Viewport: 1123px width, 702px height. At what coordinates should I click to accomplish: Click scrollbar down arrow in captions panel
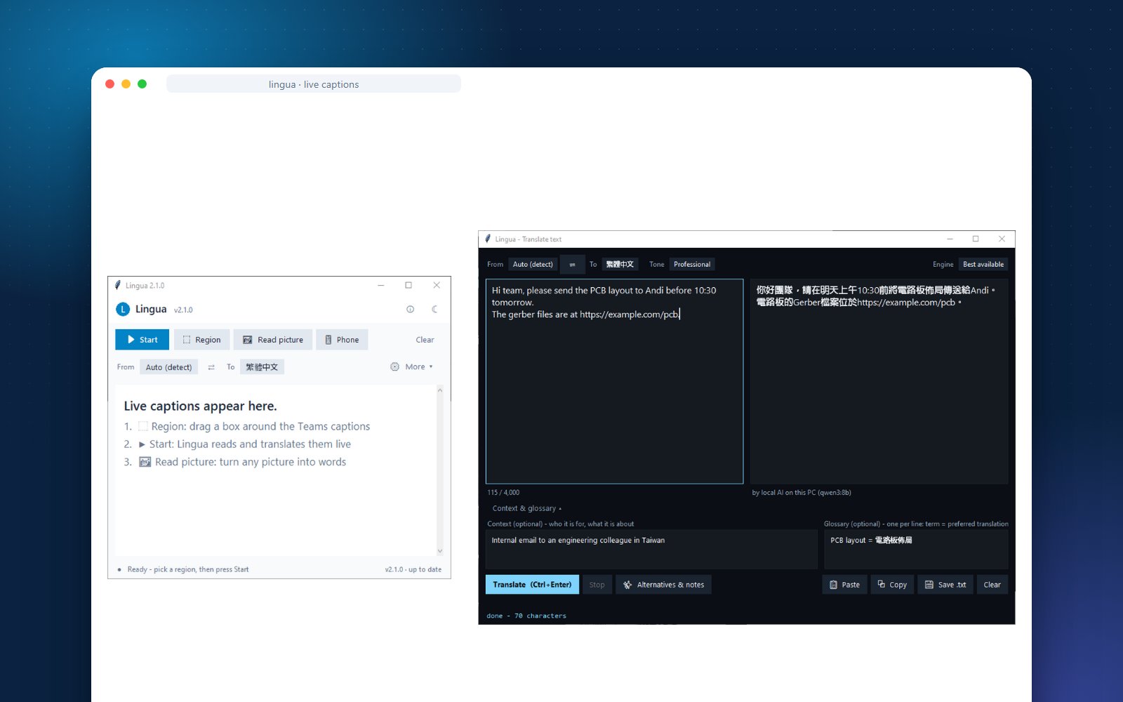[440, 551]
